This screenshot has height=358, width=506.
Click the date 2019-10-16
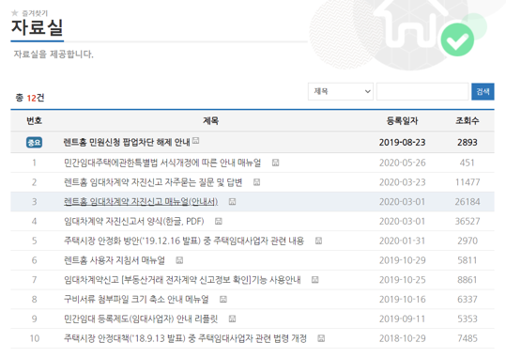[402, 299]
